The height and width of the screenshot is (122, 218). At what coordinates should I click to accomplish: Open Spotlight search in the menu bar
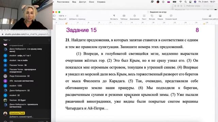click(x=185, y=2)
